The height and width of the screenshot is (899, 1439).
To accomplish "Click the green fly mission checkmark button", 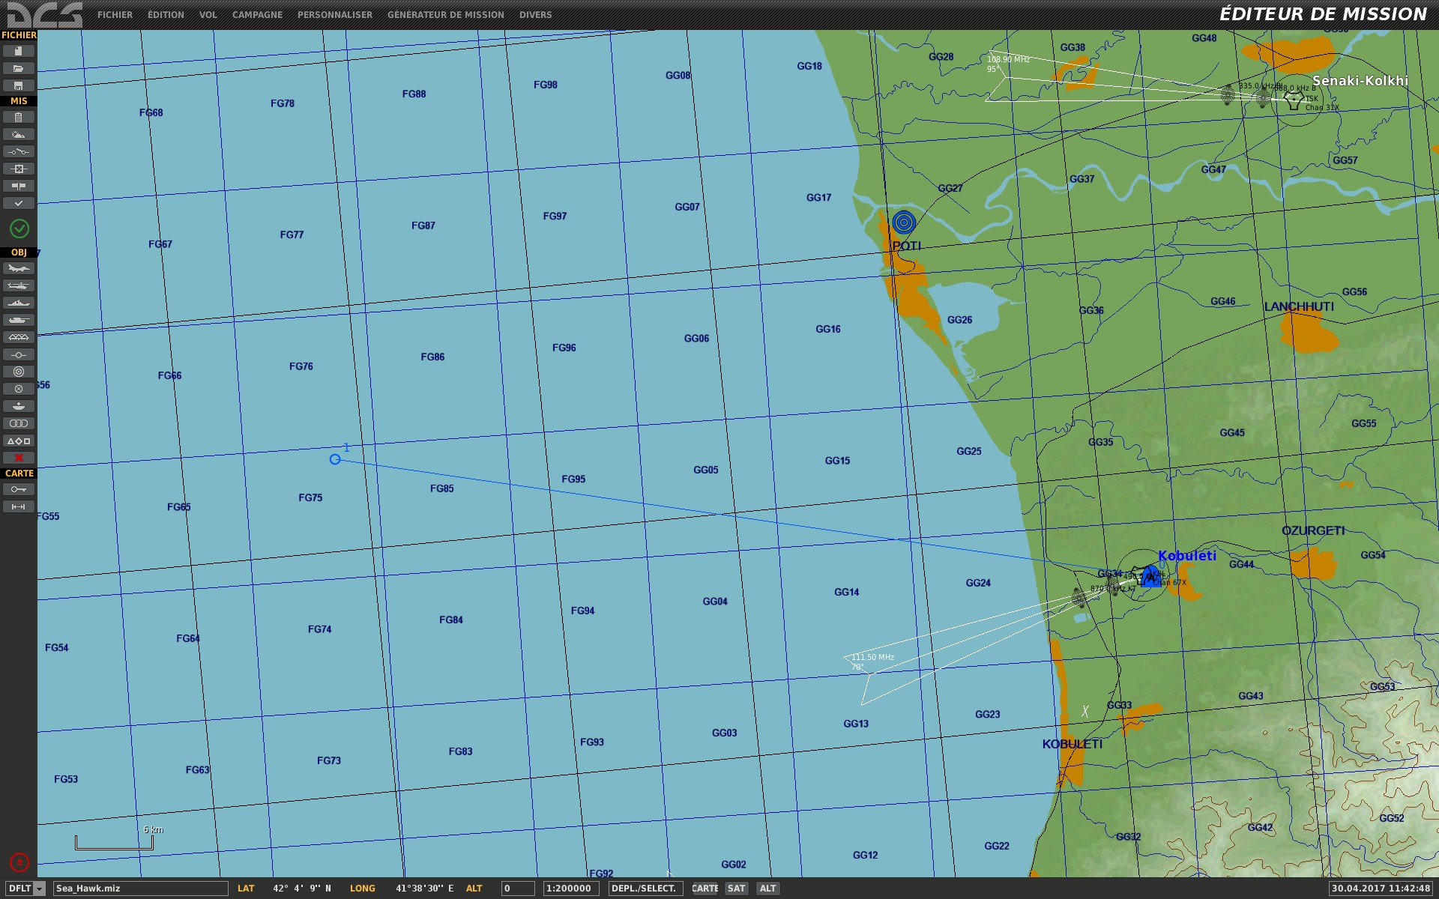I will point(19,228).
